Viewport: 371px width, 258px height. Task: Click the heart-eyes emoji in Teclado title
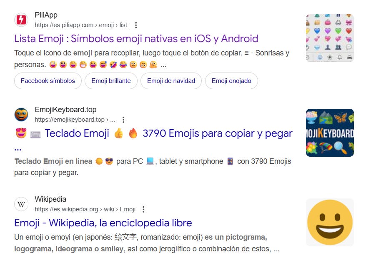21,133
